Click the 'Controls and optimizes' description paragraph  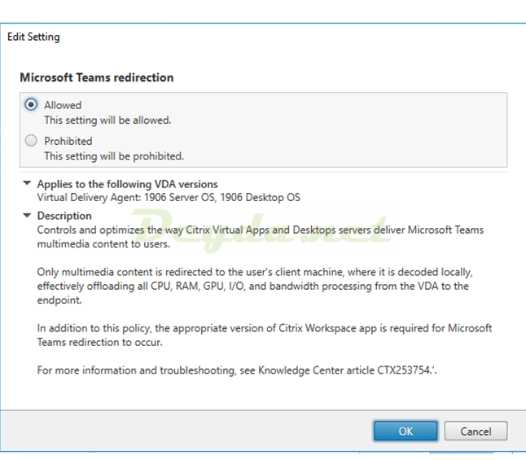261,237
